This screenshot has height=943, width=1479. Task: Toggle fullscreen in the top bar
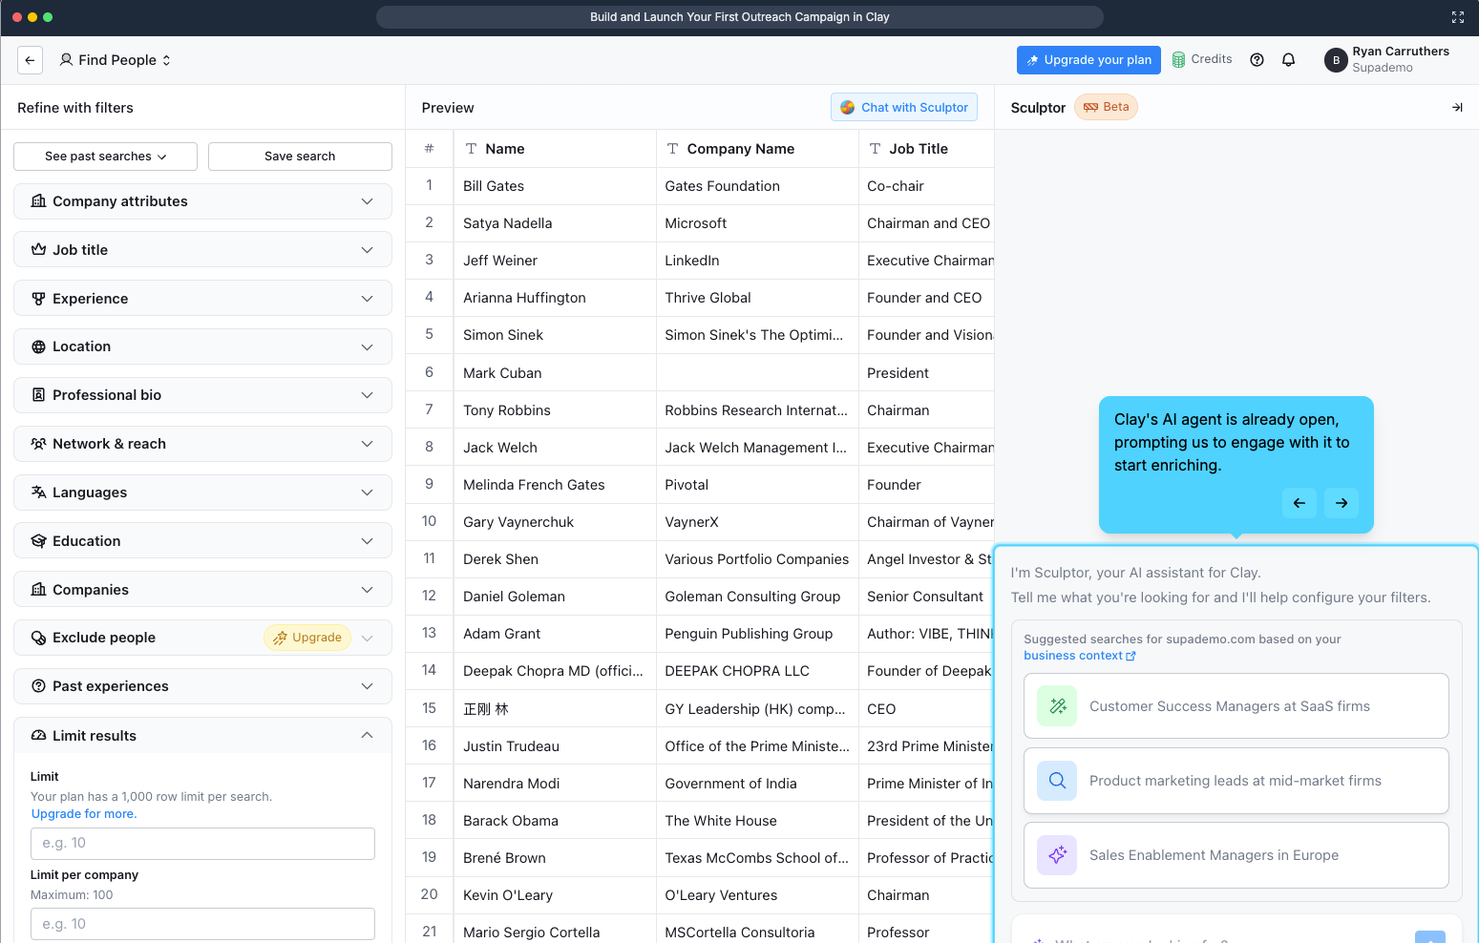click(1457, 17)
